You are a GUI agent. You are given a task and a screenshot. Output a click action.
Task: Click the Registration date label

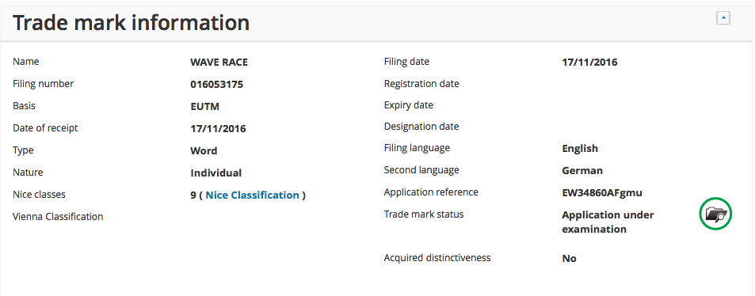click(421, 84)
